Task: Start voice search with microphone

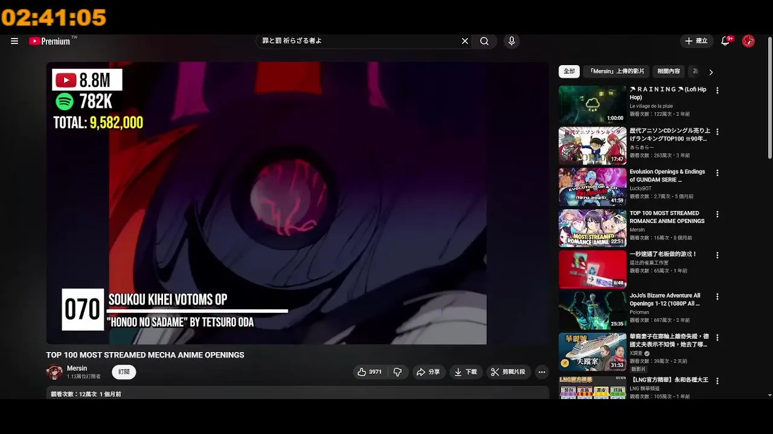Action: 512,41
